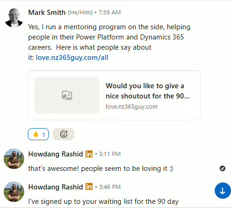The height and width of the screenshot is (208, 231).
Task: Open the love.nz365guy.com/all hyperlink
Action: tap(72, 58)
